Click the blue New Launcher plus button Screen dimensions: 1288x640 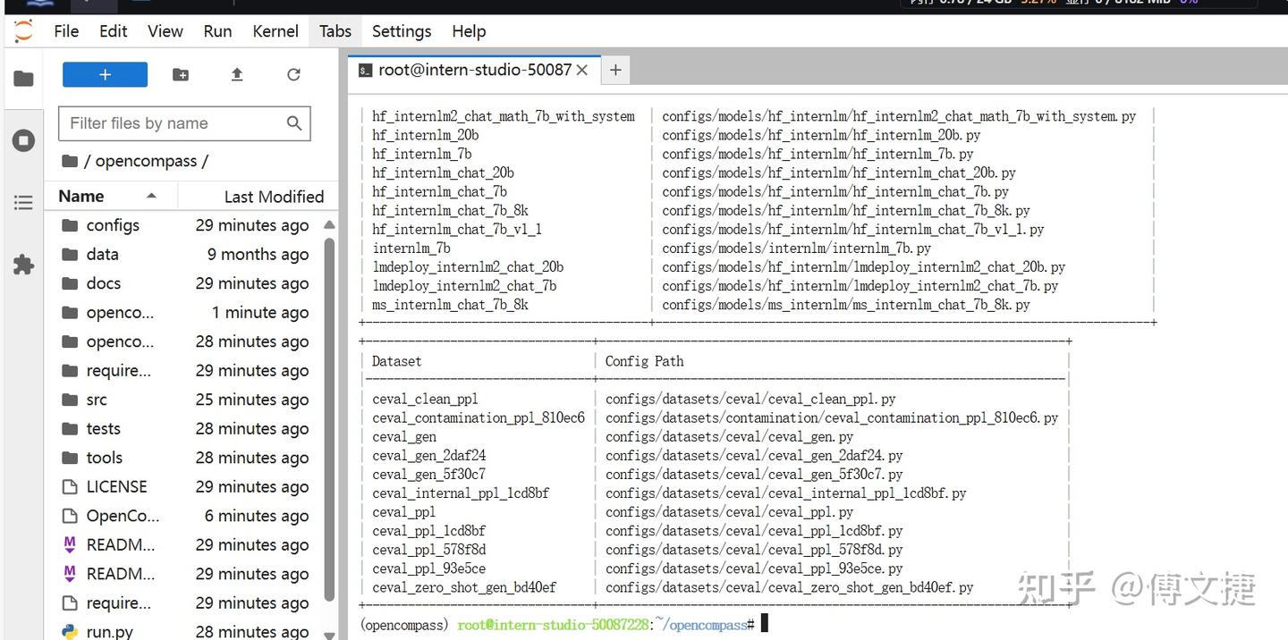[105, 75]
